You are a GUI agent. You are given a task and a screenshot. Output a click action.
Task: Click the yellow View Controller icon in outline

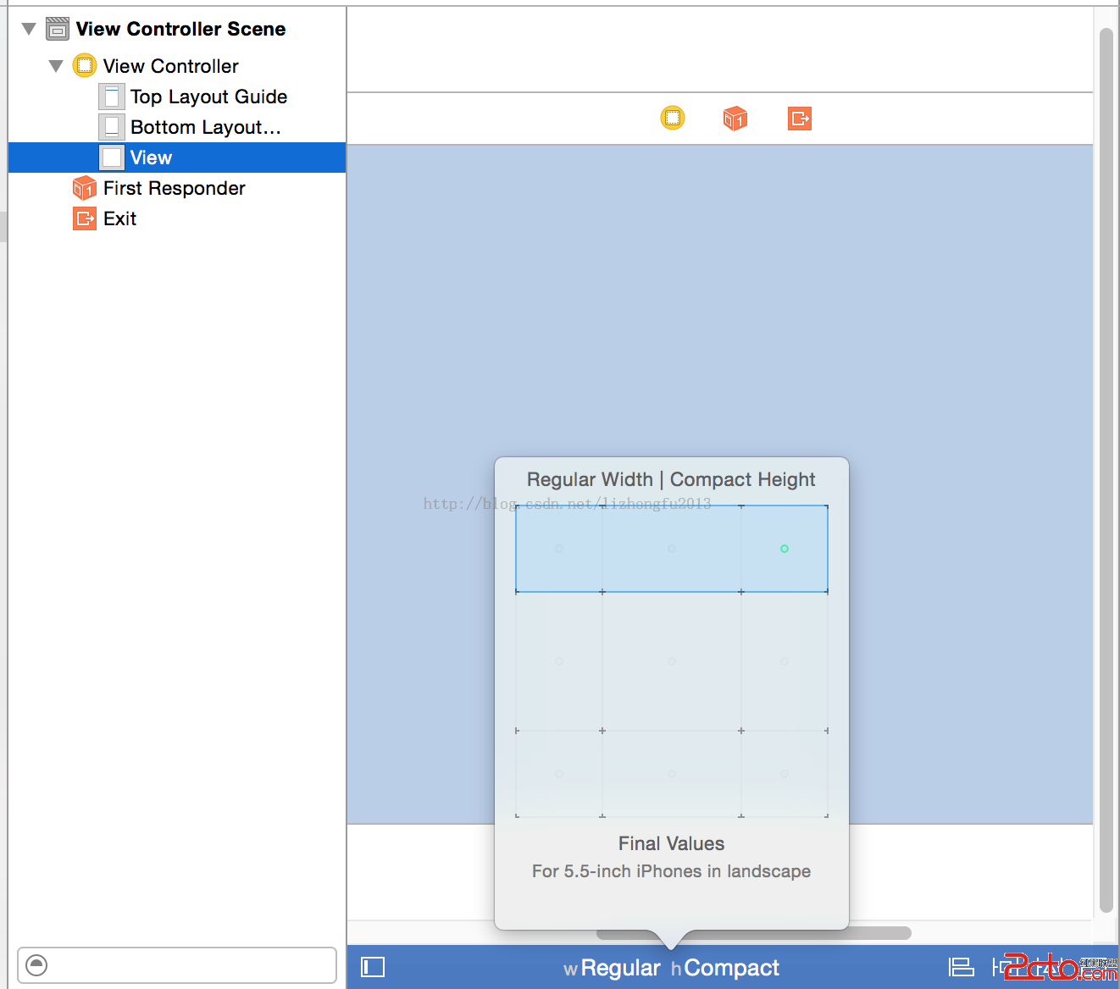click(x=85, y=65)
